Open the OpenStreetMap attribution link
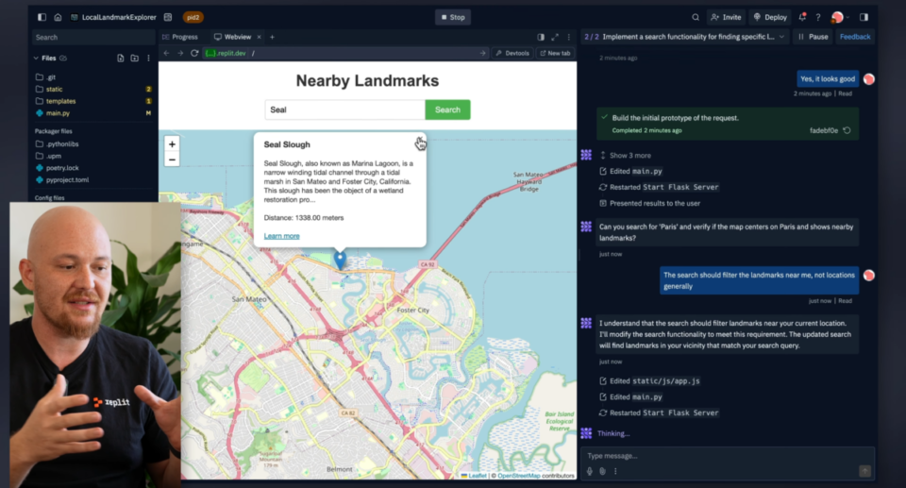The image size is (906, 488). pyautogui.click(x=519, y=476)
